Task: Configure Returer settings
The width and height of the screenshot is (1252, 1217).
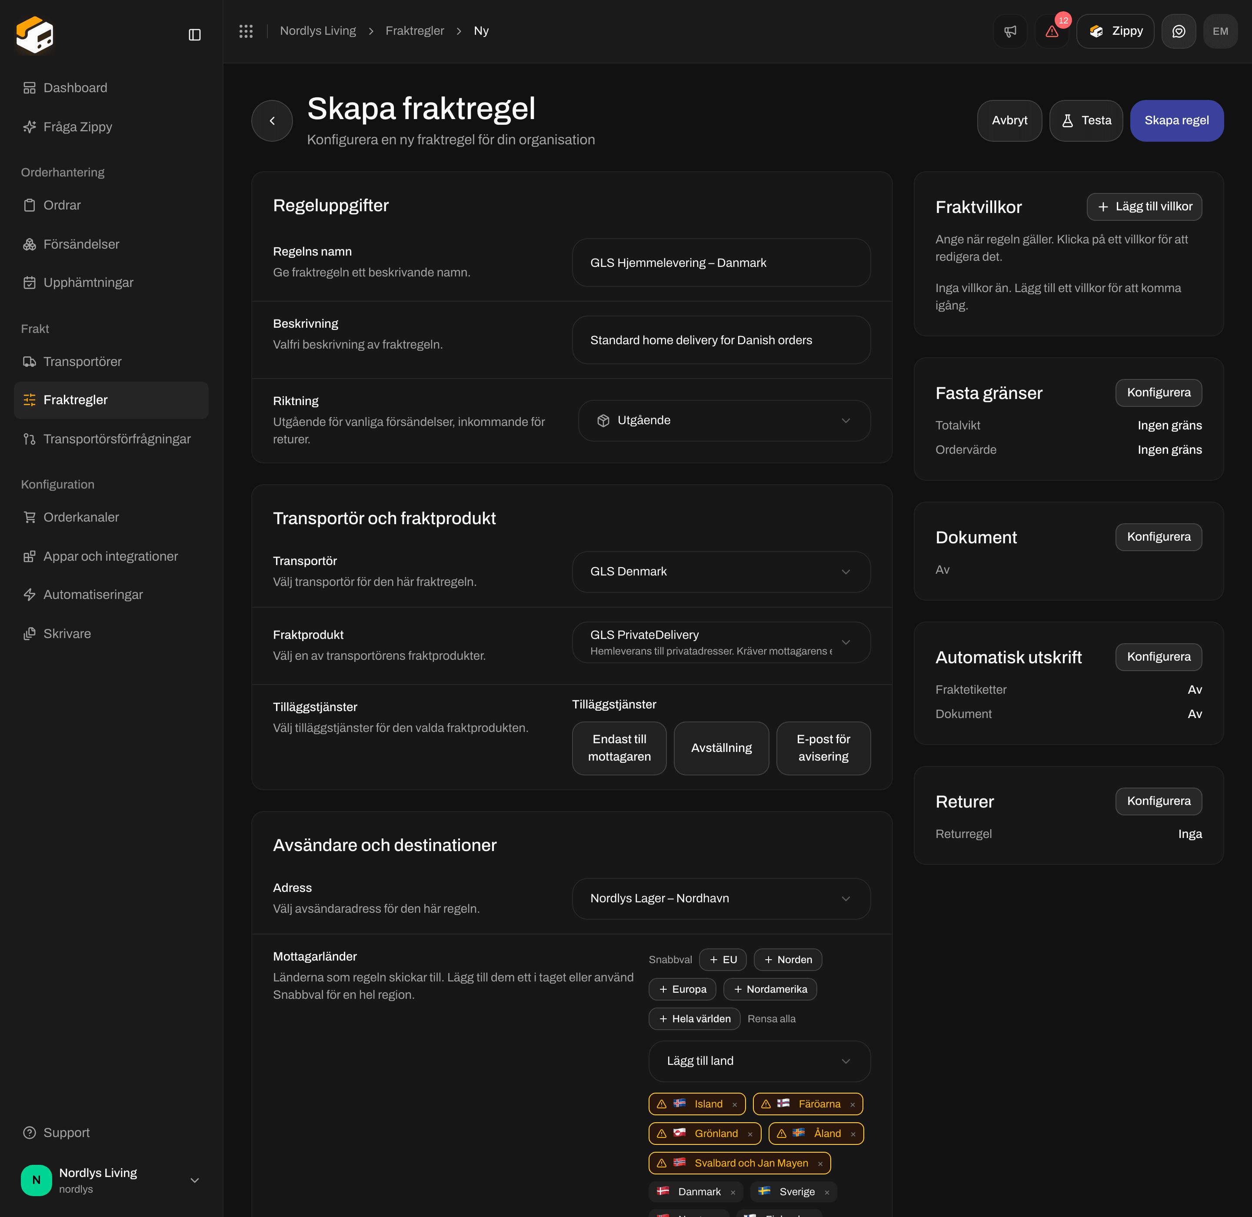Action: [x=1158, y=801]
